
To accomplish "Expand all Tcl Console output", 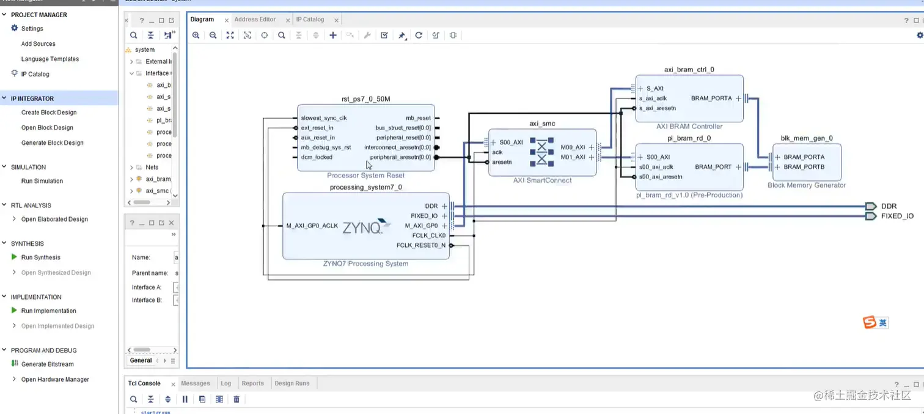I will coord(168,399).
